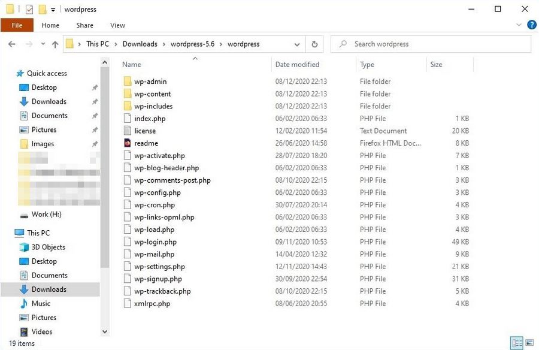Select the readme Firefox HTML icon

127,143
